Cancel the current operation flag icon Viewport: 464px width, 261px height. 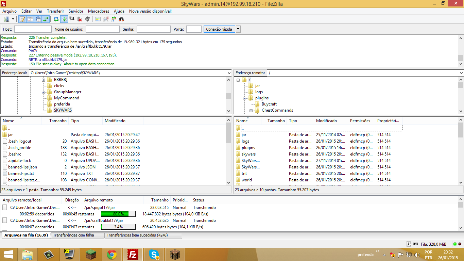pos(72,19)
